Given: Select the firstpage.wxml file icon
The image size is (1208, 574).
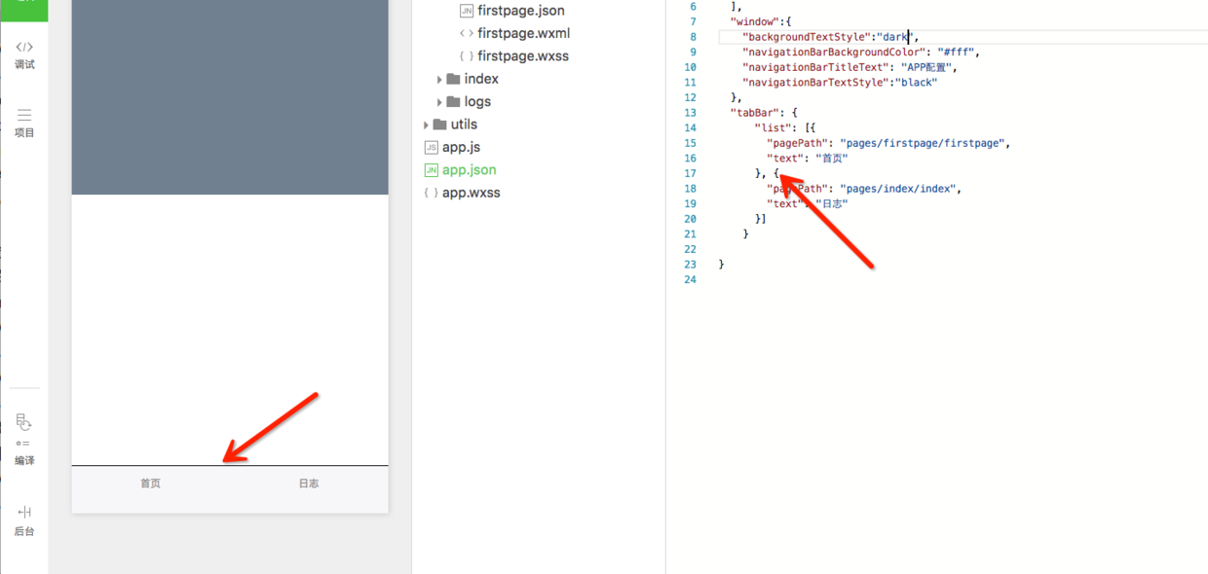Looking at the screenshot, I should click(467, 33).
